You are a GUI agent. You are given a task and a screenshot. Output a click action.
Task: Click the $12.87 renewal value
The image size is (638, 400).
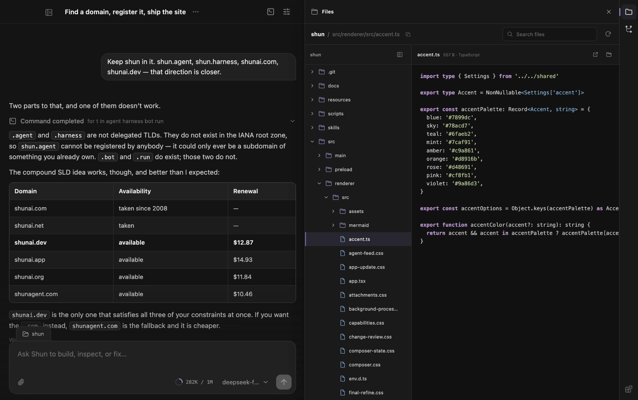(x=243, y=242)
